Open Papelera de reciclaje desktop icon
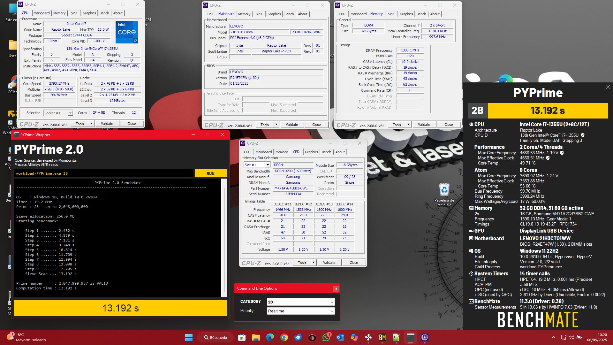The image size is (613, 345). (444, 195)
